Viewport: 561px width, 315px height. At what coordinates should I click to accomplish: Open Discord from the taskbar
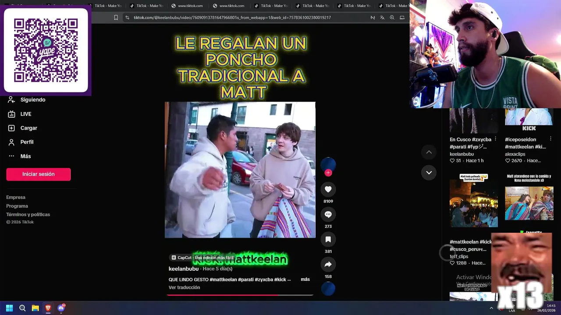pyautogui.click(x=61, y=308)
